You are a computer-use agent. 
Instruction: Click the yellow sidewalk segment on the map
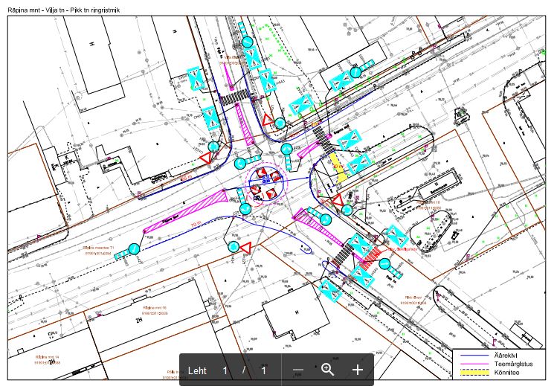tap(338, 168)
